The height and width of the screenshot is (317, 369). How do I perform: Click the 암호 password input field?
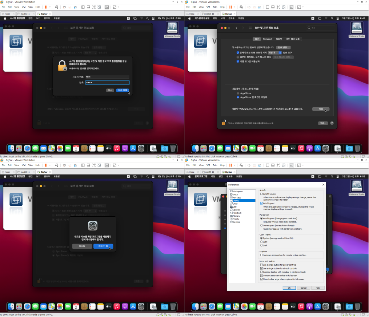(107, 83)
